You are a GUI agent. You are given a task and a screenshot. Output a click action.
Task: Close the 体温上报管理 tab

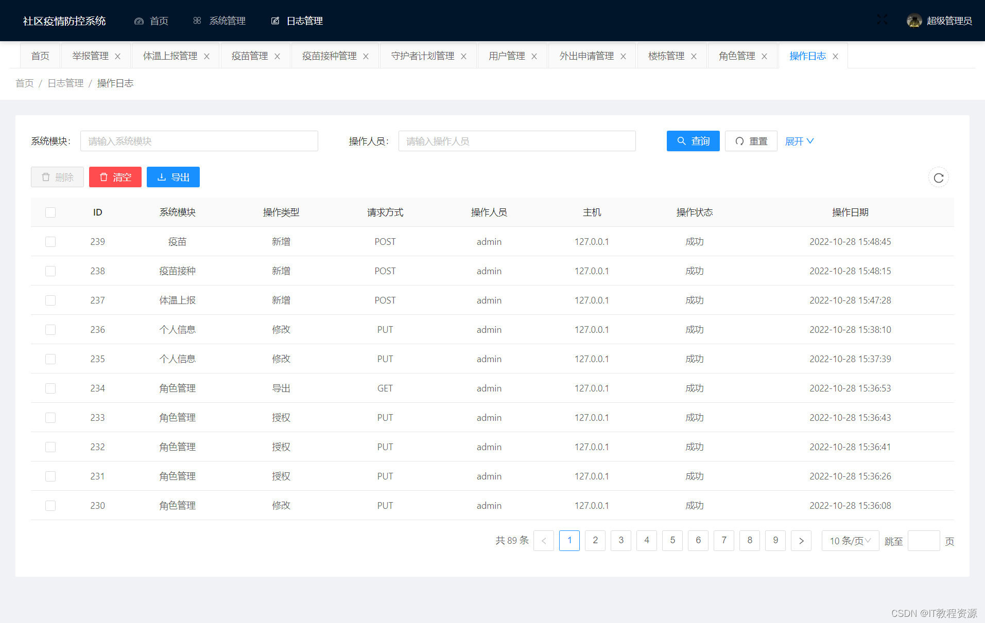click(x=206, y=56)
